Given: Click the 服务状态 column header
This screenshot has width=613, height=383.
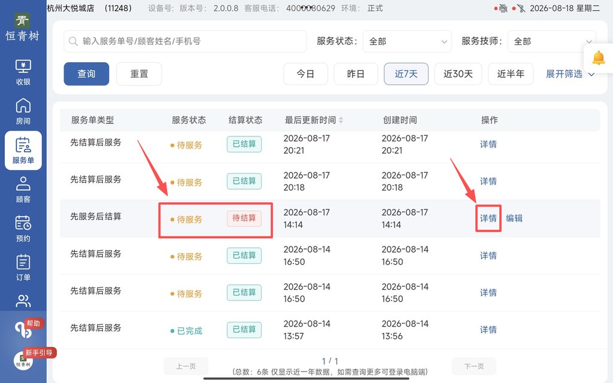Looking at the screenshot, I should pyautogui.click(x=189, y=120).
